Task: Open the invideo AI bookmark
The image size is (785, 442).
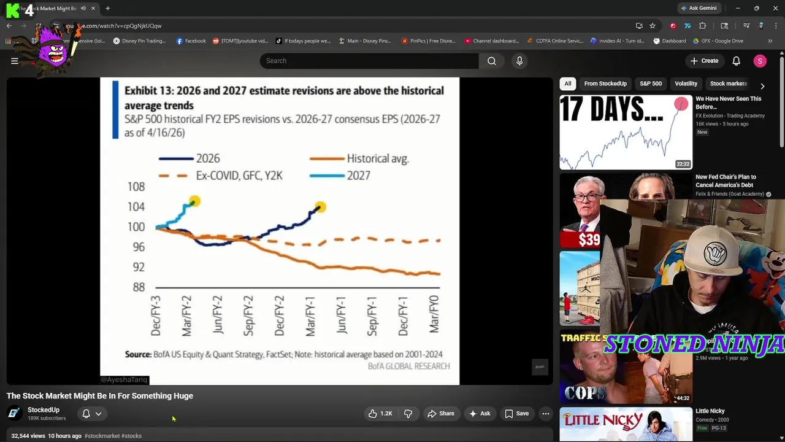Action: [617, 41]
